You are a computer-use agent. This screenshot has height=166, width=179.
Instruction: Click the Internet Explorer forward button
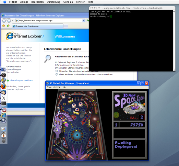tap(9, 21)
